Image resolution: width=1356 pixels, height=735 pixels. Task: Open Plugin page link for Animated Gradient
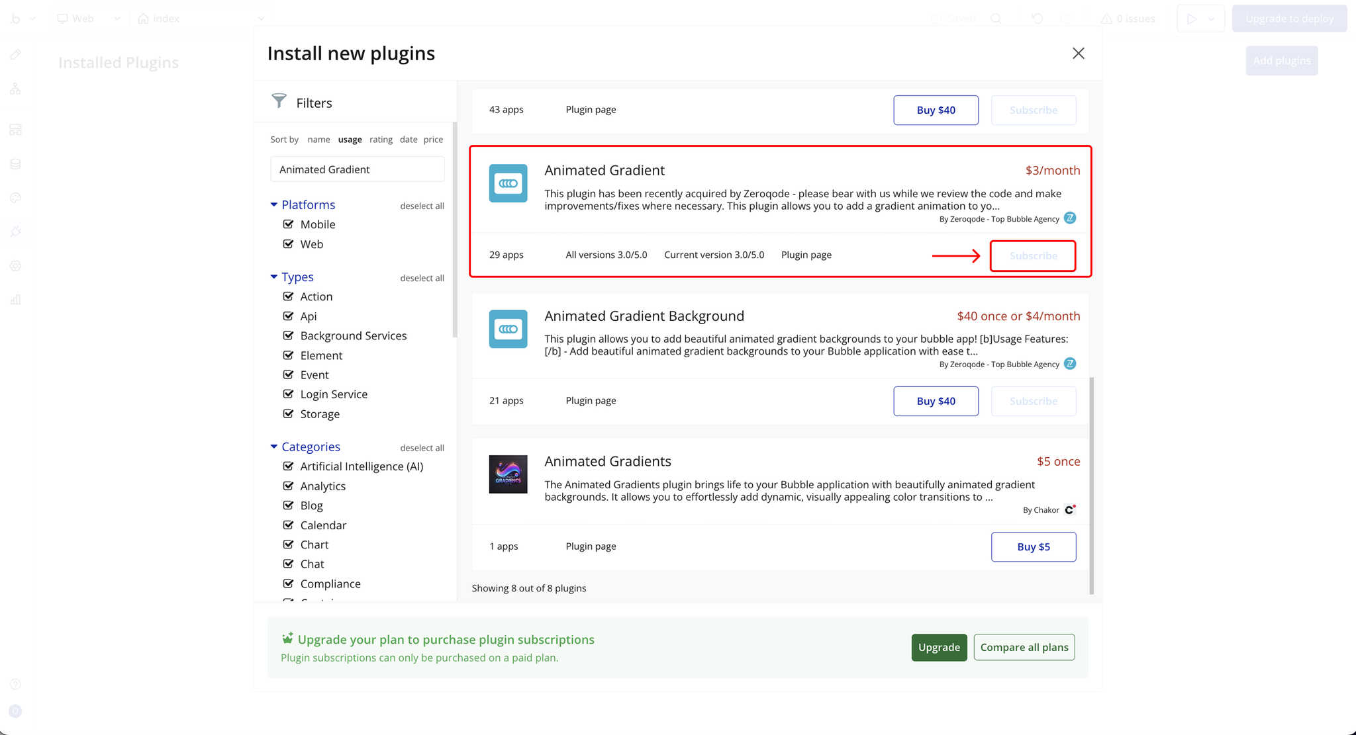(806, 255)
